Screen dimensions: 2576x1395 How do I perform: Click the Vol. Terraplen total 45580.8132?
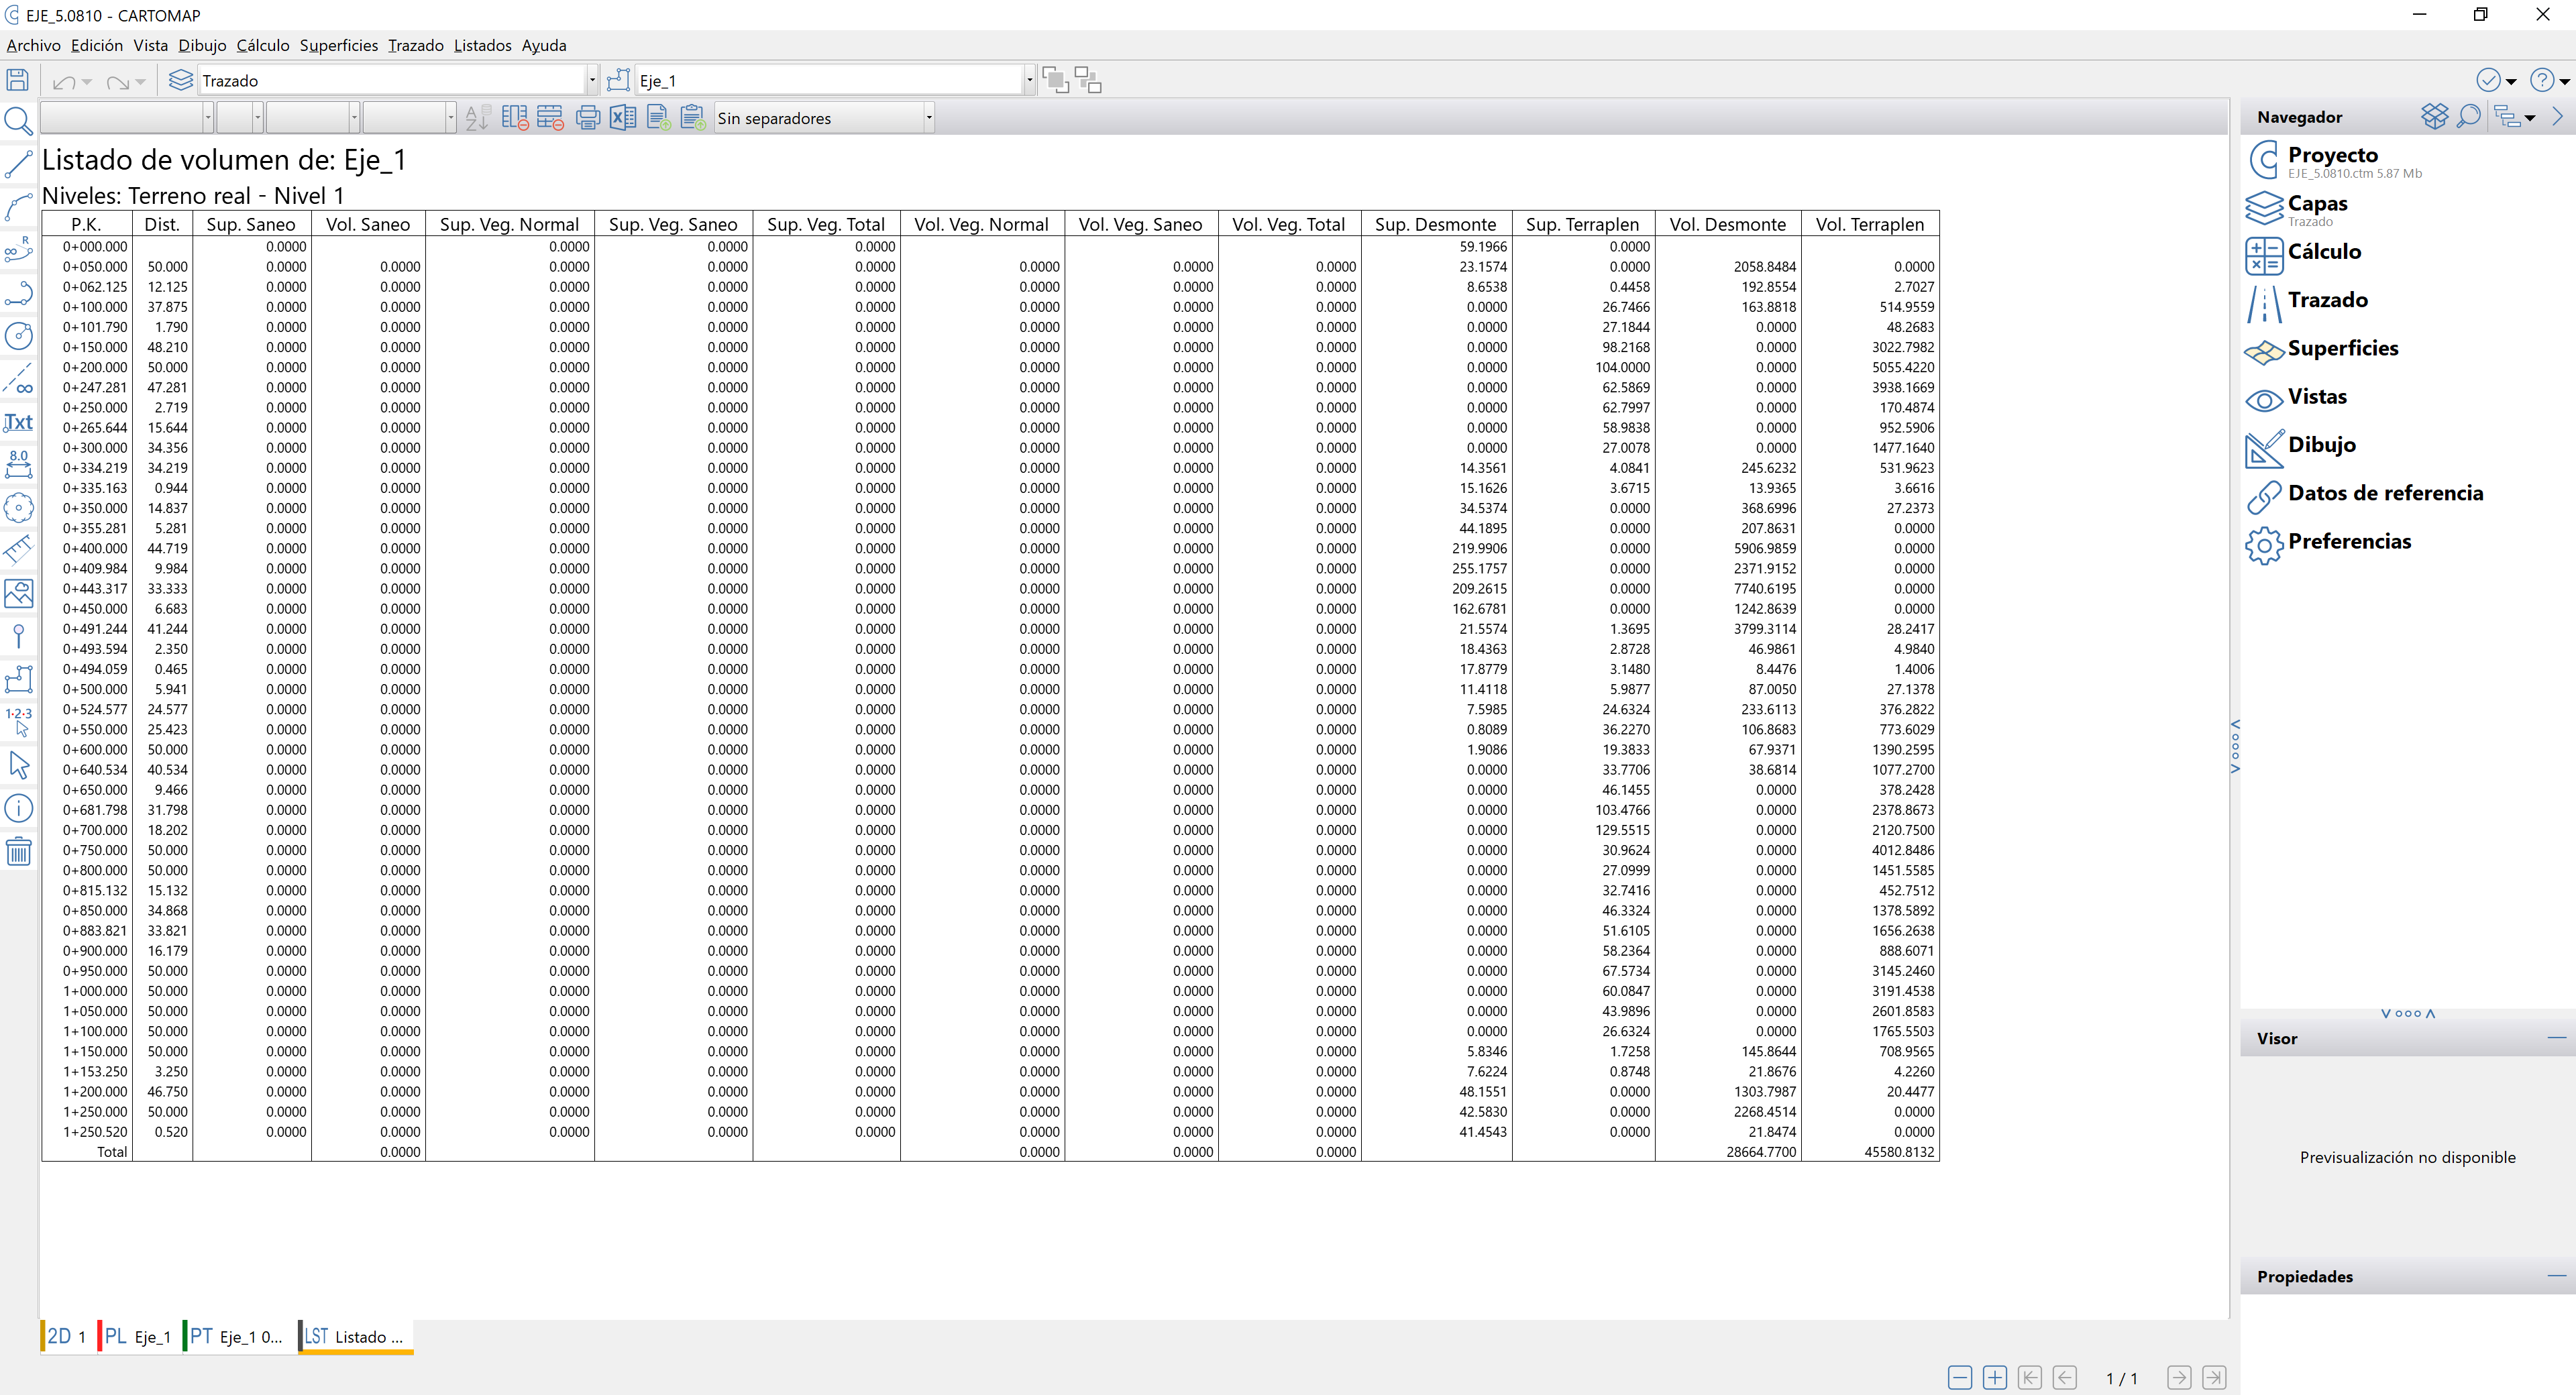1899,1152
